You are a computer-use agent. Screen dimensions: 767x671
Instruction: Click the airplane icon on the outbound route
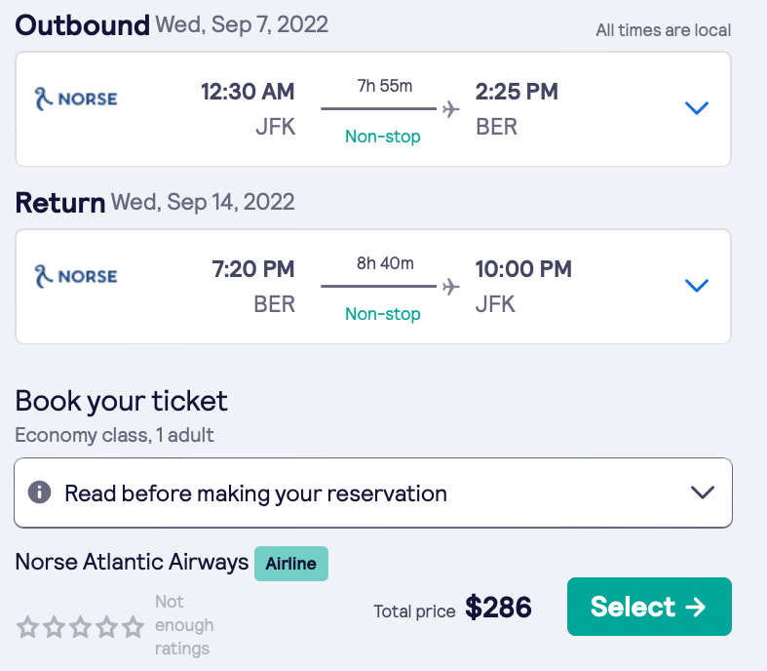coord(450,108)
